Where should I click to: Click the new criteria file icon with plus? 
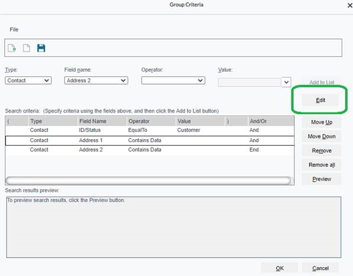click(x=12, y=48)
